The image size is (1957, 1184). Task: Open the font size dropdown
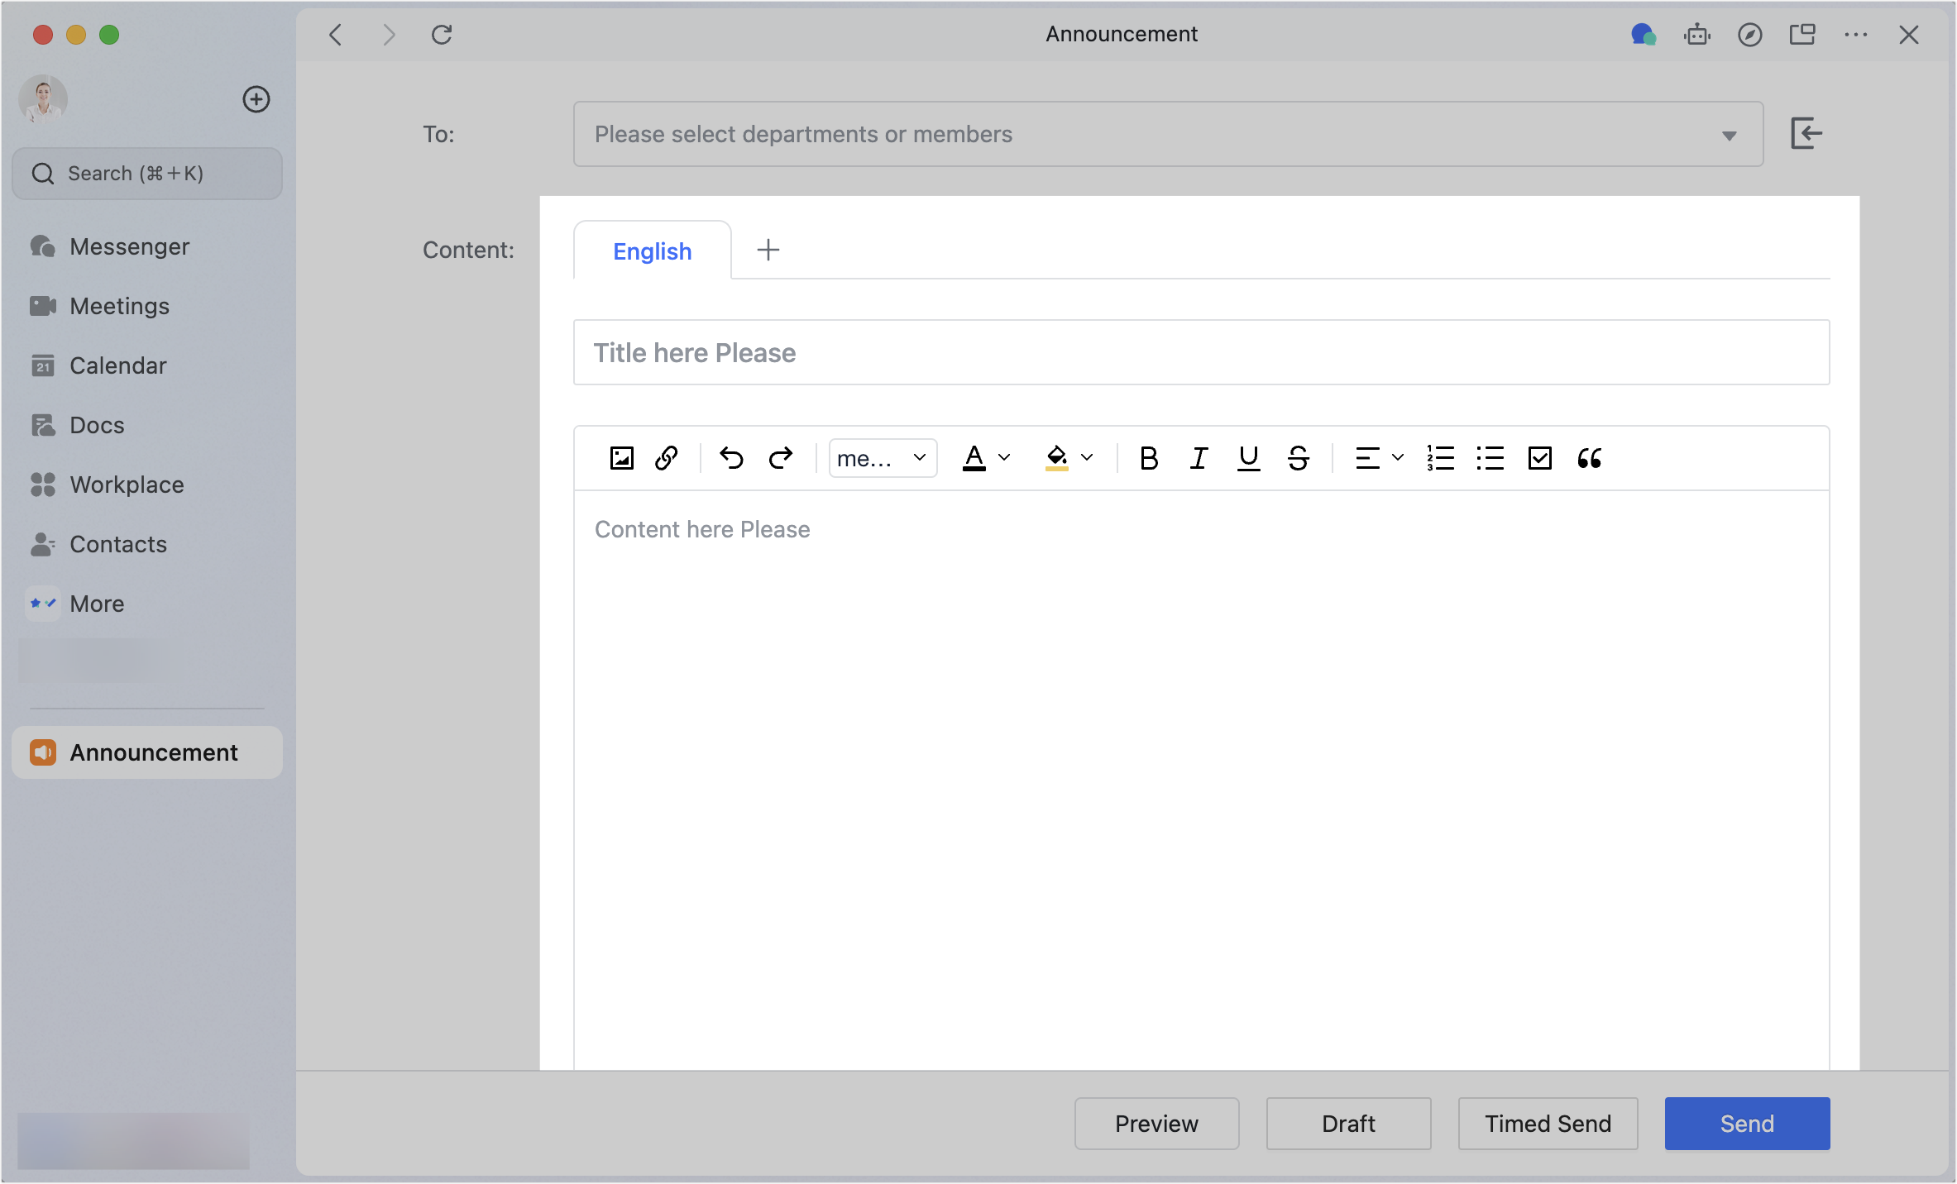pos(883,458)
